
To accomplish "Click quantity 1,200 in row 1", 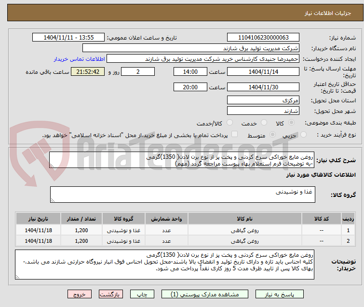I will coord(81,231).
